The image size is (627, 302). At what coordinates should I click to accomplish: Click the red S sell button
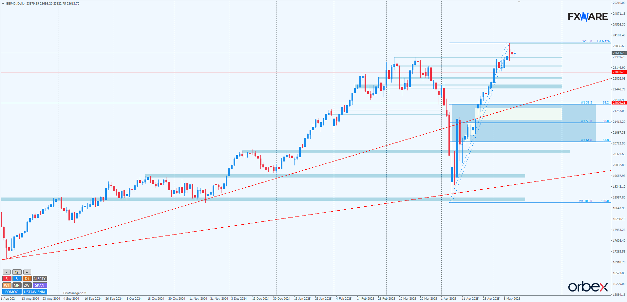point(7,279)
